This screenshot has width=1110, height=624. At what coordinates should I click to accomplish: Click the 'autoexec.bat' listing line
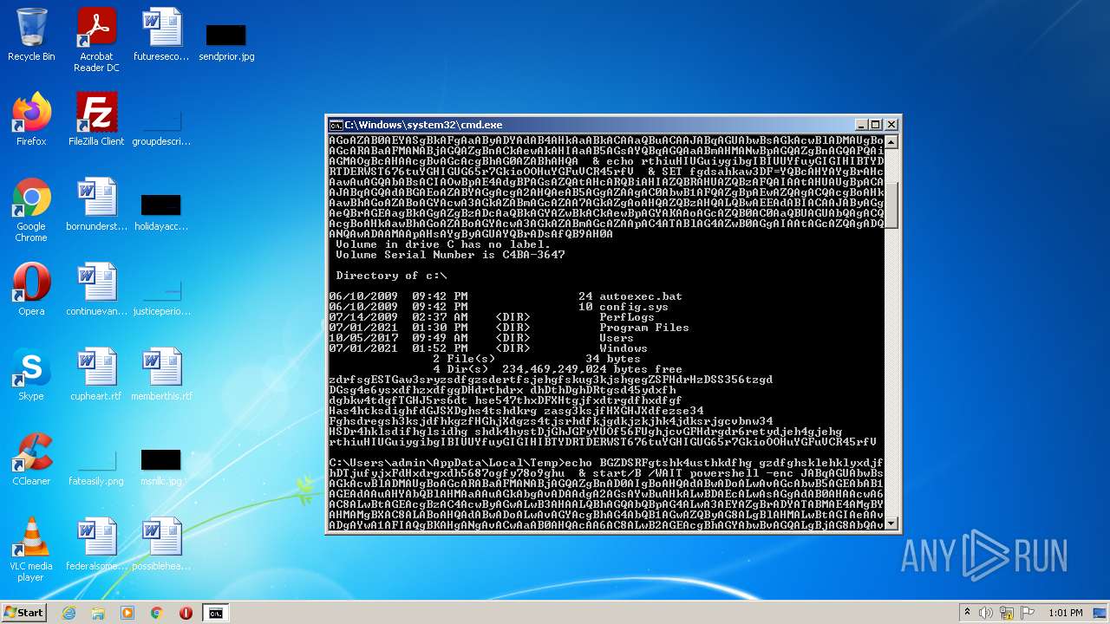pos(506,296)
